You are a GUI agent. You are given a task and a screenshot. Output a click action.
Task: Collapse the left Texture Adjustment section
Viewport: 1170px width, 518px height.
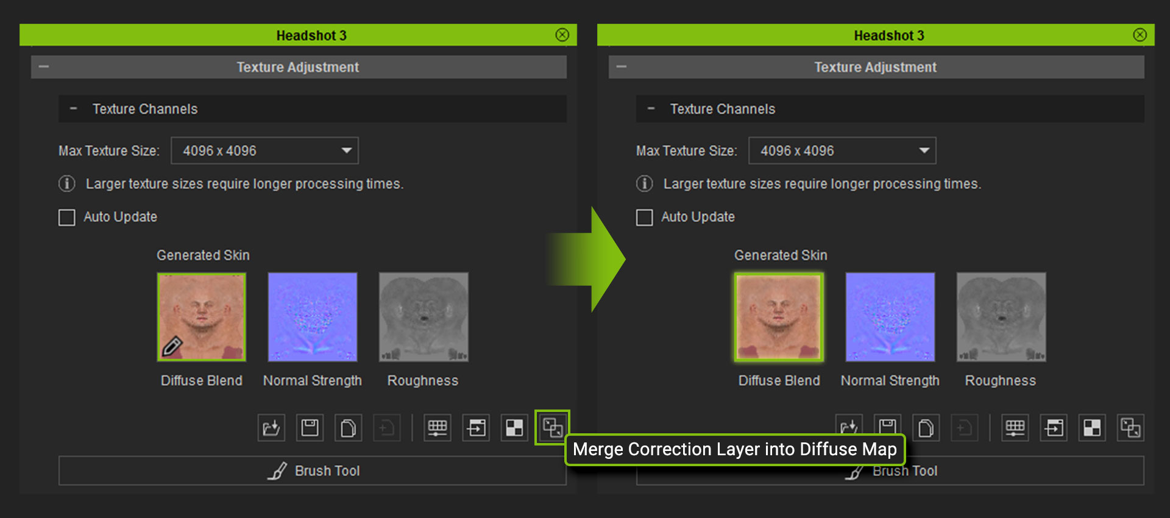point(44,67)
